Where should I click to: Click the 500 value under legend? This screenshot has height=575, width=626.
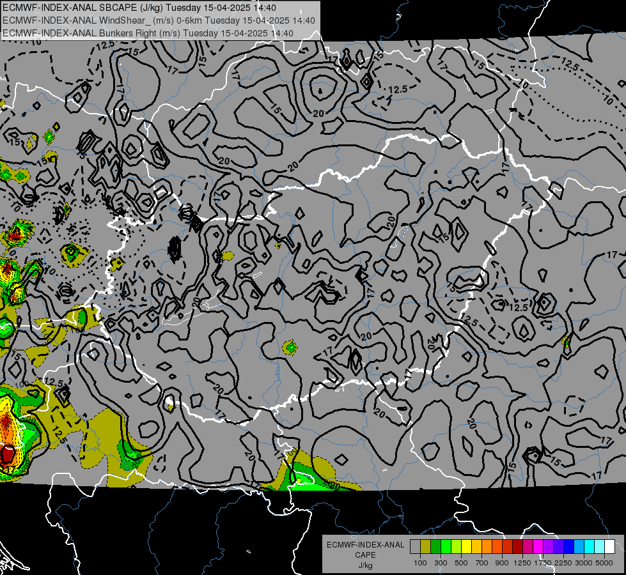(x=461, y=563)
